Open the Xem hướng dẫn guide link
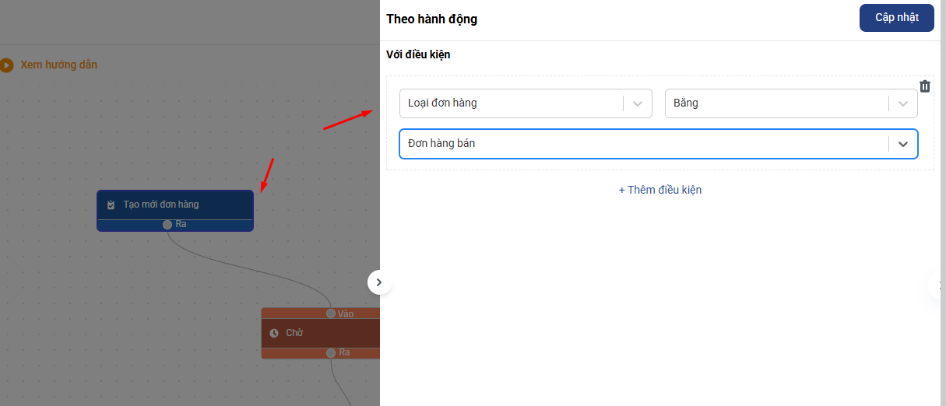Screen dimensions: 946x406 coord(58,65)
